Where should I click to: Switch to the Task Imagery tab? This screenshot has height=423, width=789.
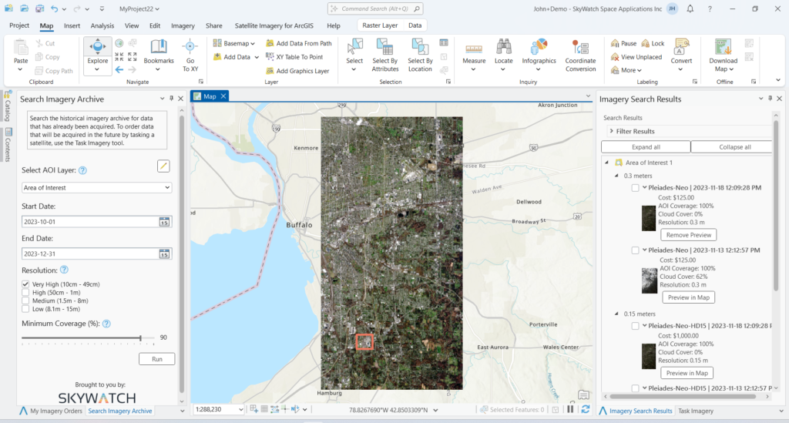point(695,411)
